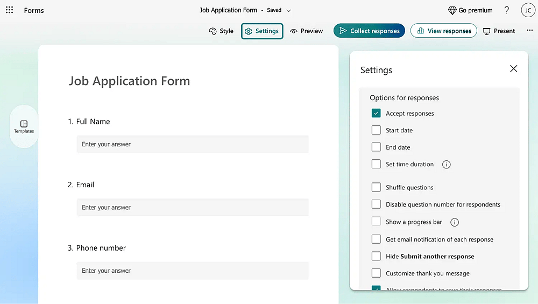Click the info icon beside Set time duration
This screenshot has height=304, width=538.
pos(446,164)
